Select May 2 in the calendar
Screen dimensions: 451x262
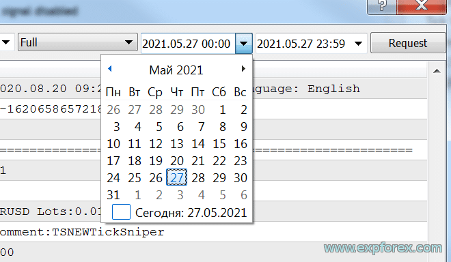tap(244, 110)
